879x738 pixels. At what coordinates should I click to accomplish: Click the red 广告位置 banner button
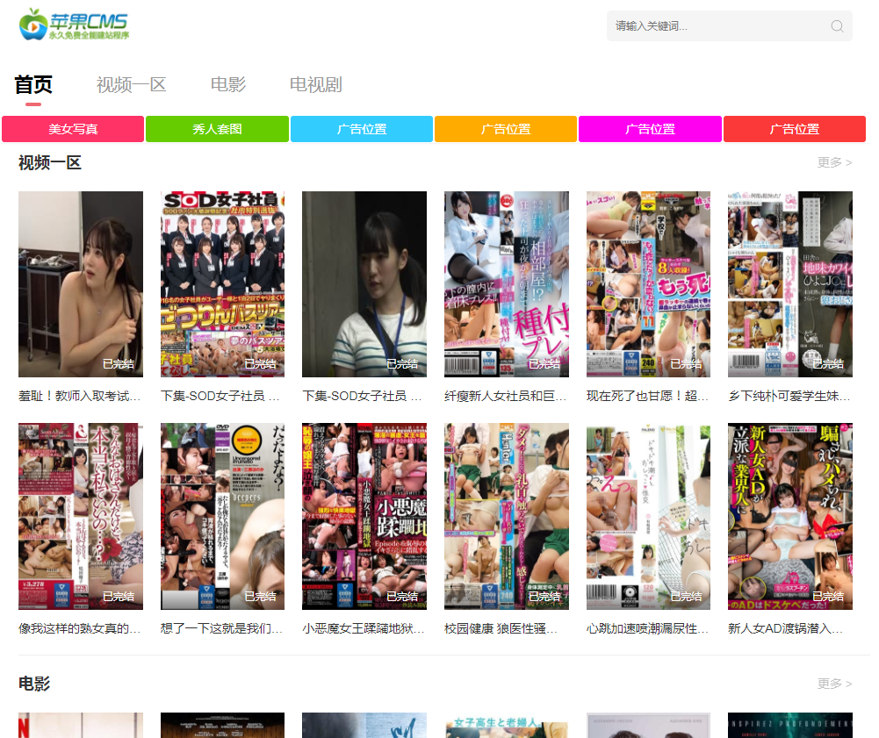795,129
